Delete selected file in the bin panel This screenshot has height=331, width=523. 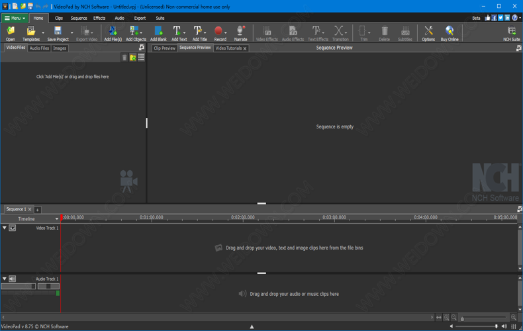[124, 58]
